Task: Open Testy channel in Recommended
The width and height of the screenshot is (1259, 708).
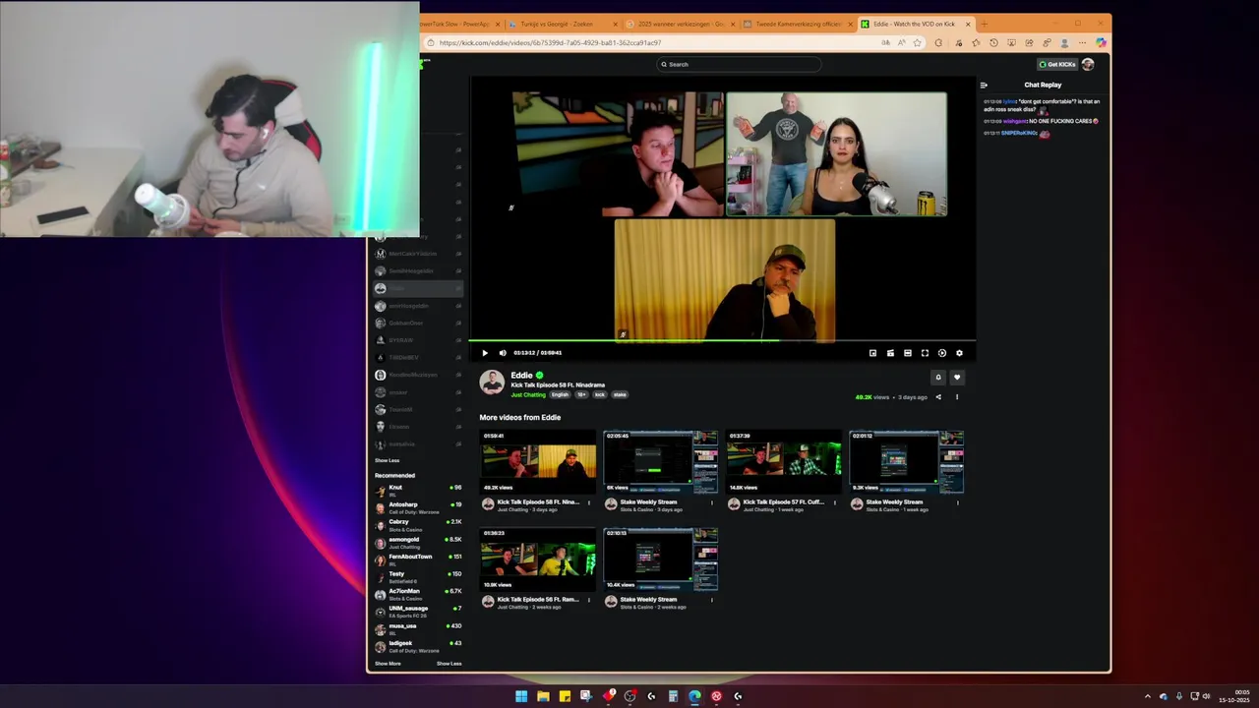Action: pos(418,576)
